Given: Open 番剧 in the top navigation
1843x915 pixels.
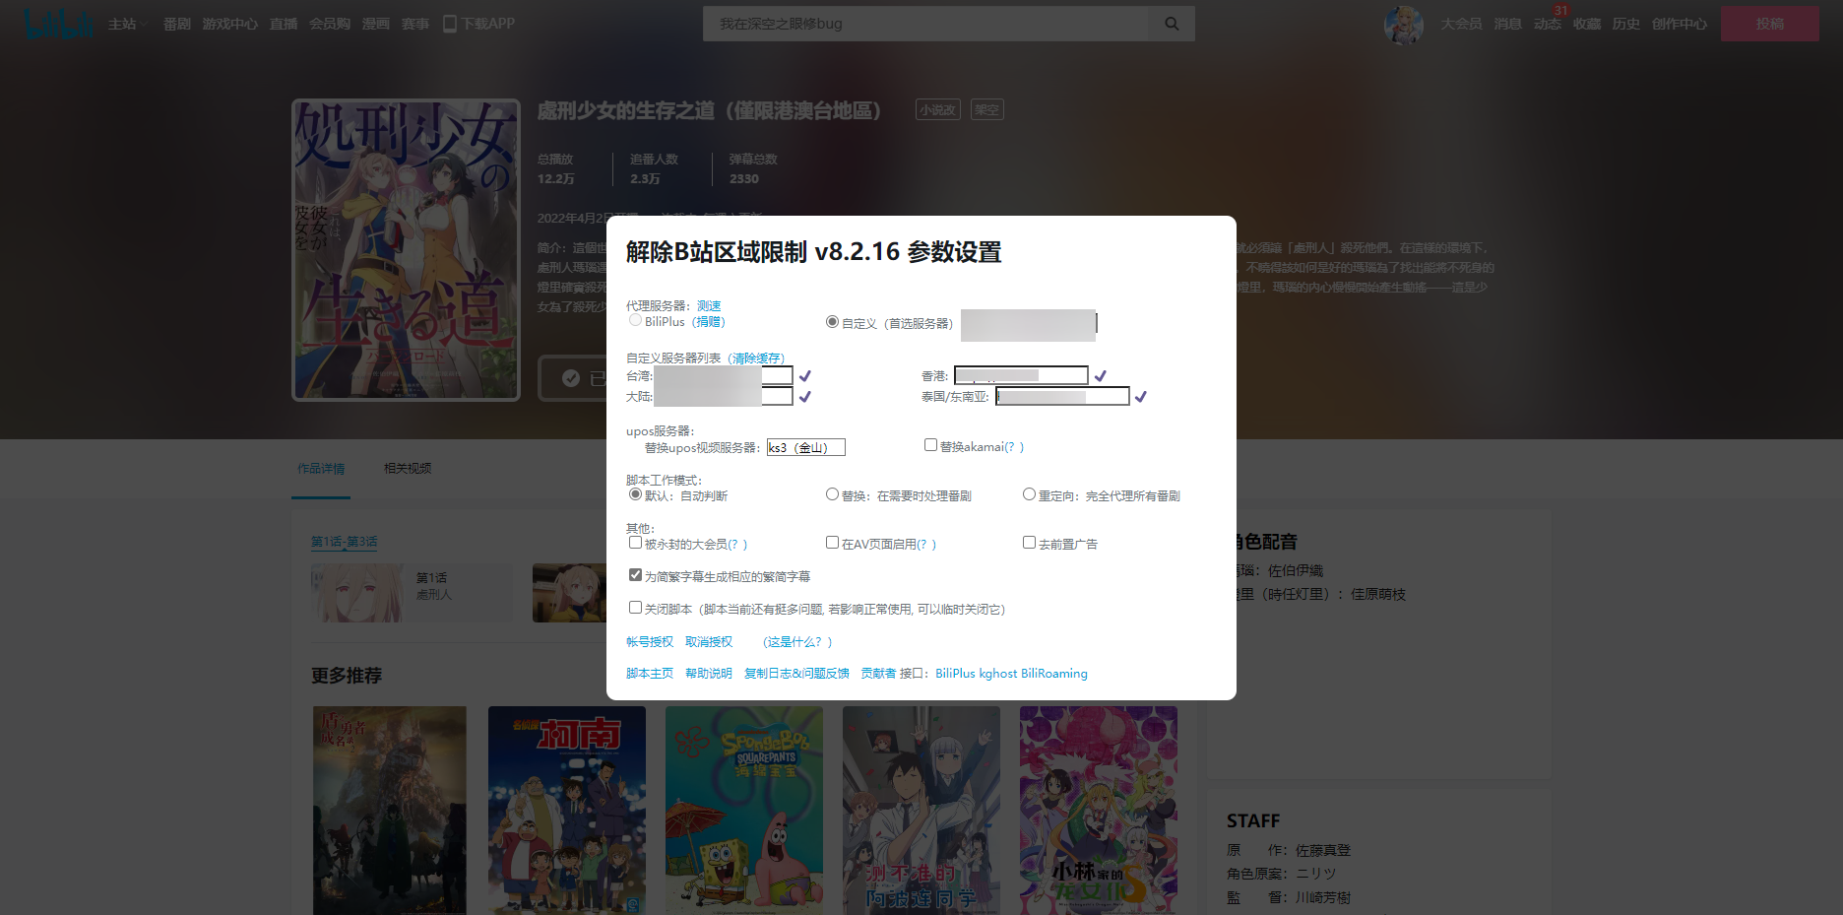Looking at the screenshot, I should pos(177,24).
